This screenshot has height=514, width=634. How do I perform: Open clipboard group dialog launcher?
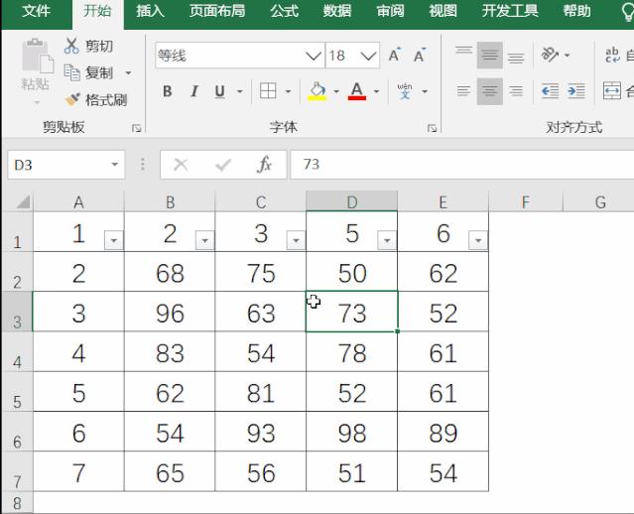(137, 128)
